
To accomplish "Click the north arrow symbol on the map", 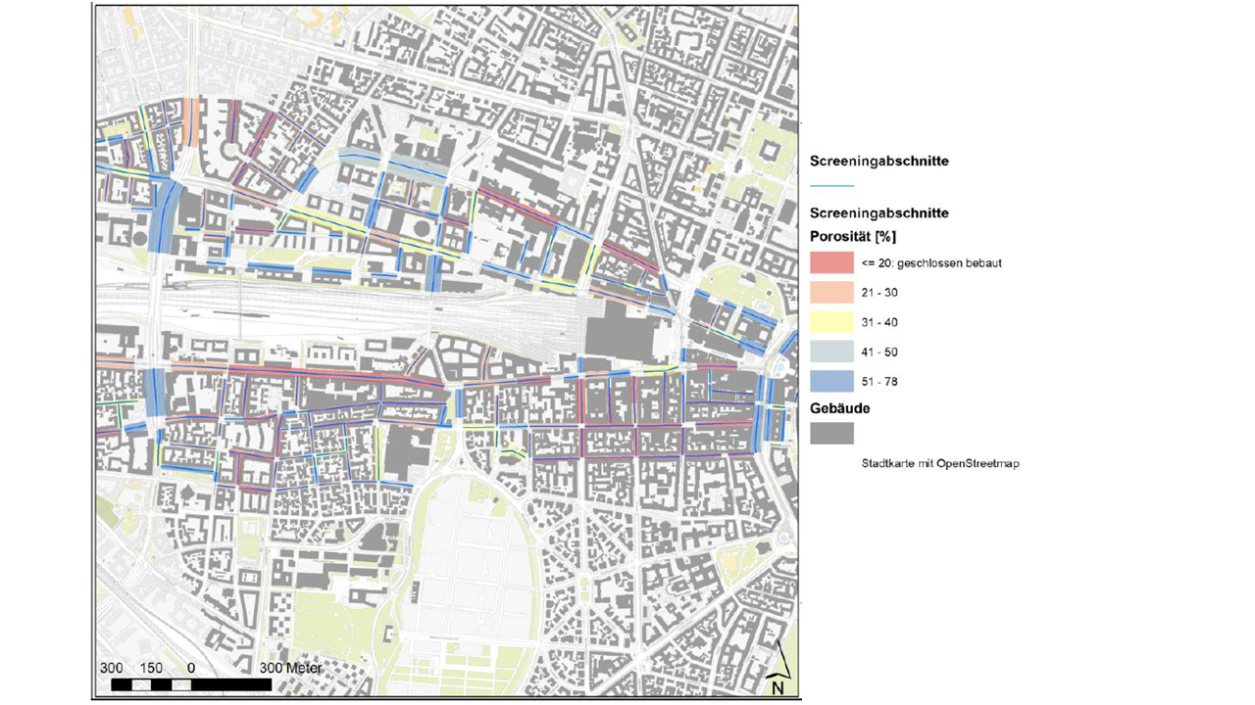I will point(777,667).
